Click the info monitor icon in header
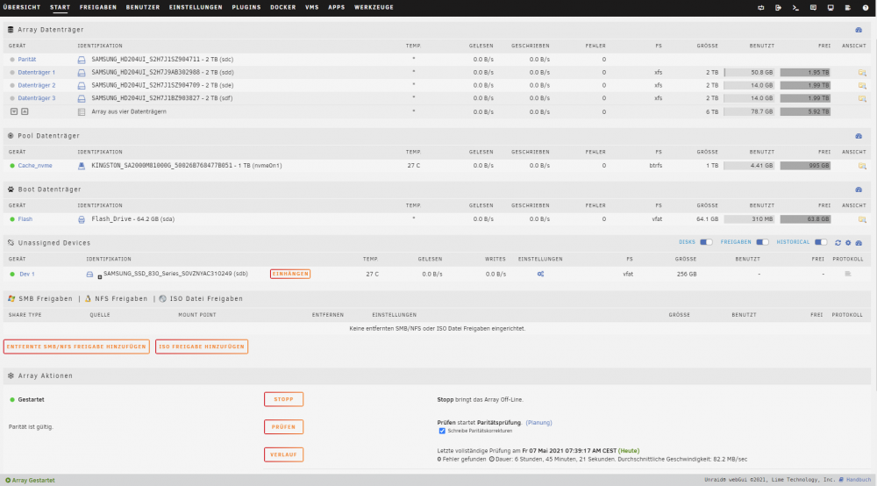Image resolution: width=877 pixels, height=486 pixels. click(x=831, y=8)
